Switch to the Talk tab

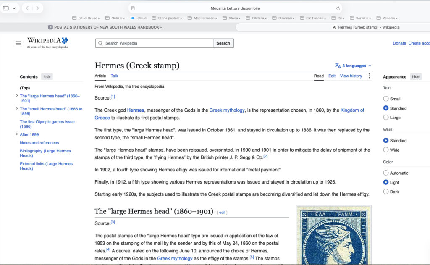(x=114, y=76)
